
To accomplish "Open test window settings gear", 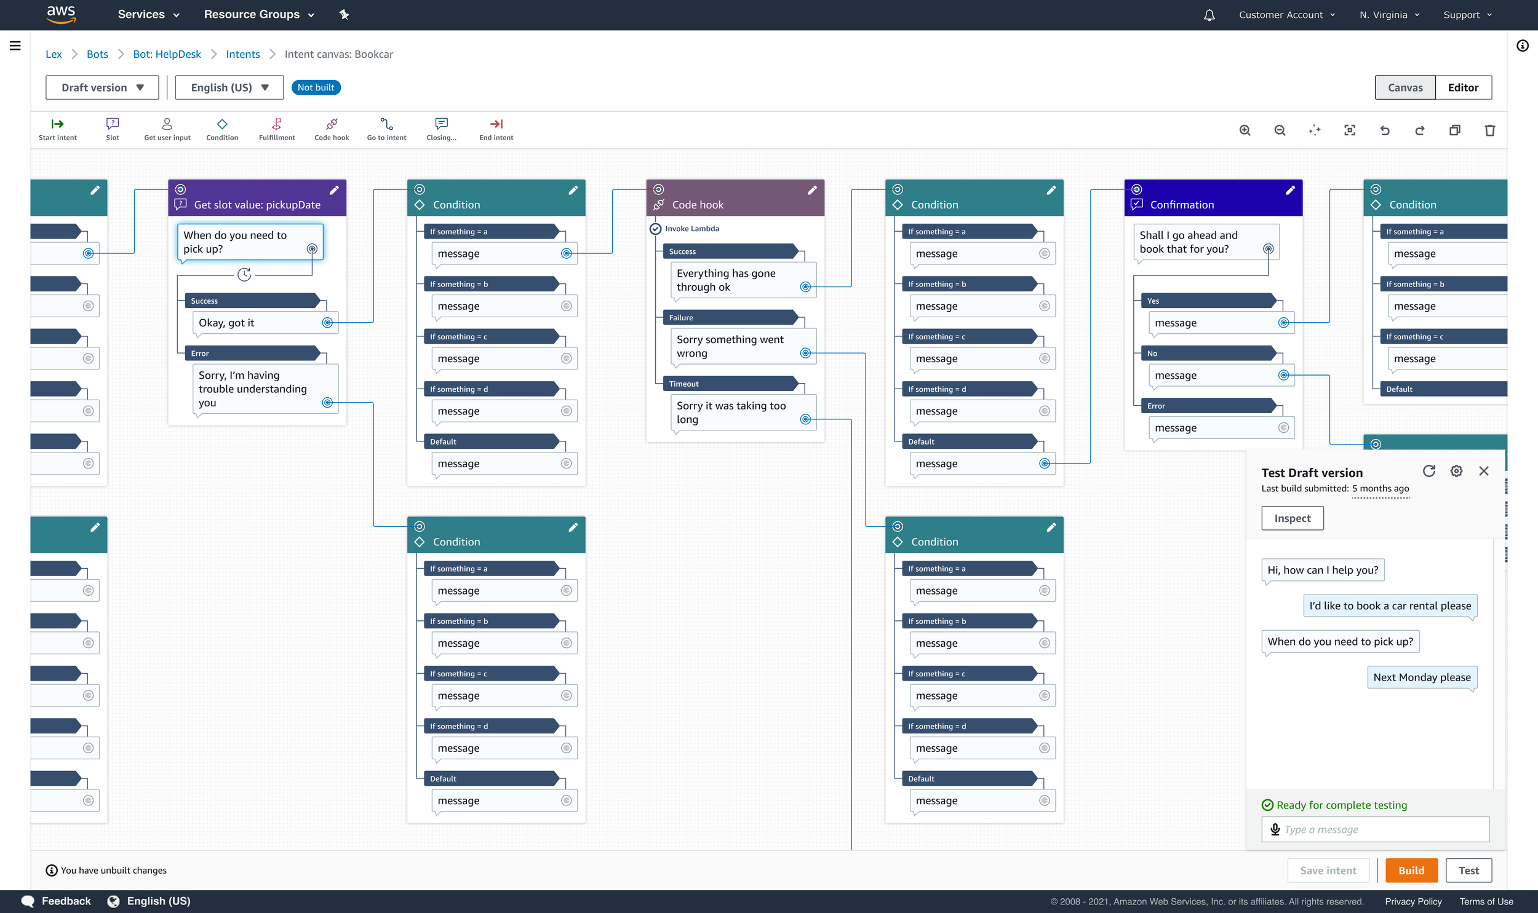I will pos(1456,471).
